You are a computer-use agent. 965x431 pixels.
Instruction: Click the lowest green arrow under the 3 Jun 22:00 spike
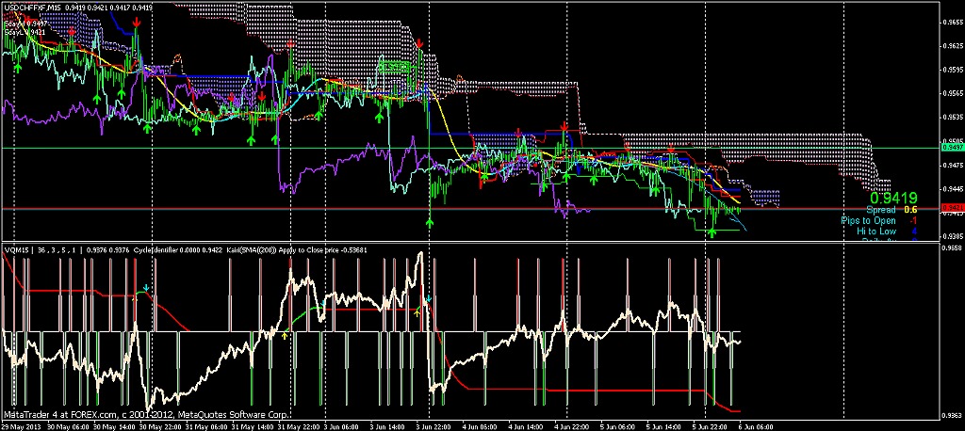430,223
